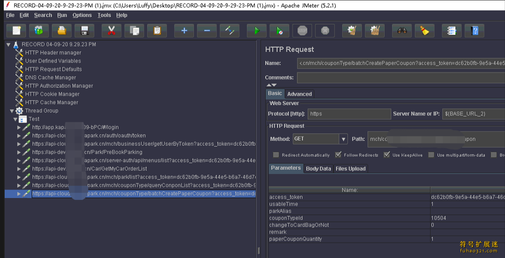This screenshot has height=258, width=505.
Task: Select the paperCouponQuantity parameter row
Action: tap(387, 239)
